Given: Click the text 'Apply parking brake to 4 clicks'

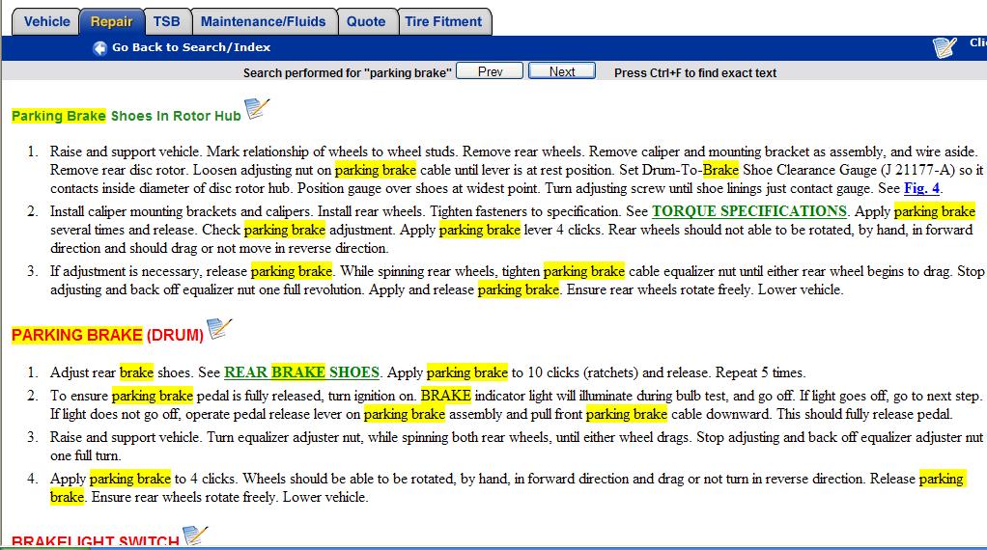Looking at the screenshot, I should tap(143, 479).
